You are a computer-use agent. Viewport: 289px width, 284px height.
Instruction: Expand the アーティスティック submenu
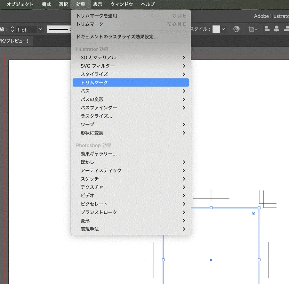pos(131,170)
